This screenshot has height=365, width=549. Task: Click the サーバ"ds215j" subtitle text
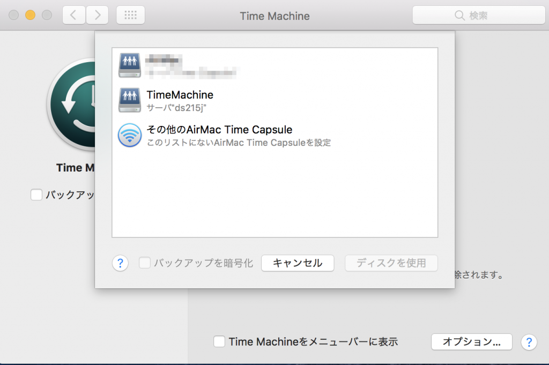176,108
